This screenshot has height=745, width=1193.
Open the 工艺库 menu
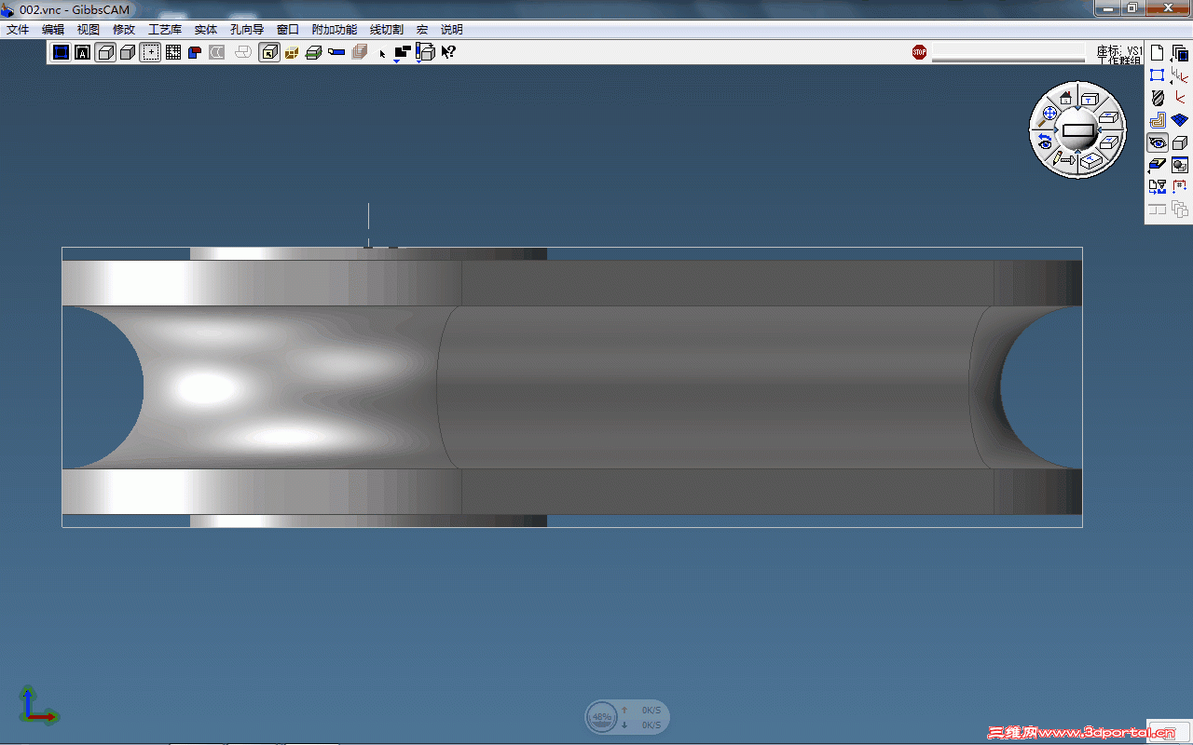(165, 30)
